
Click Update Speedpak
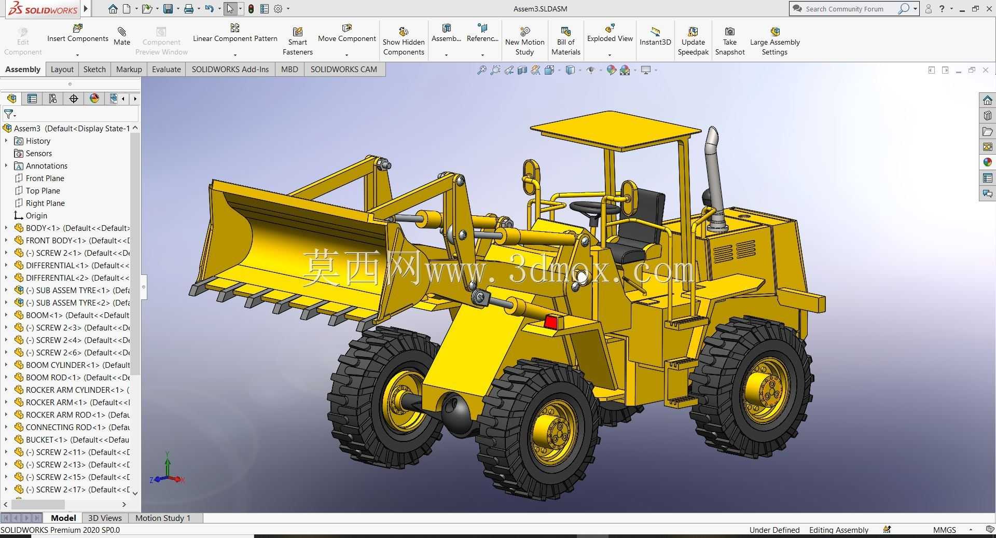(x=693, y=42)
